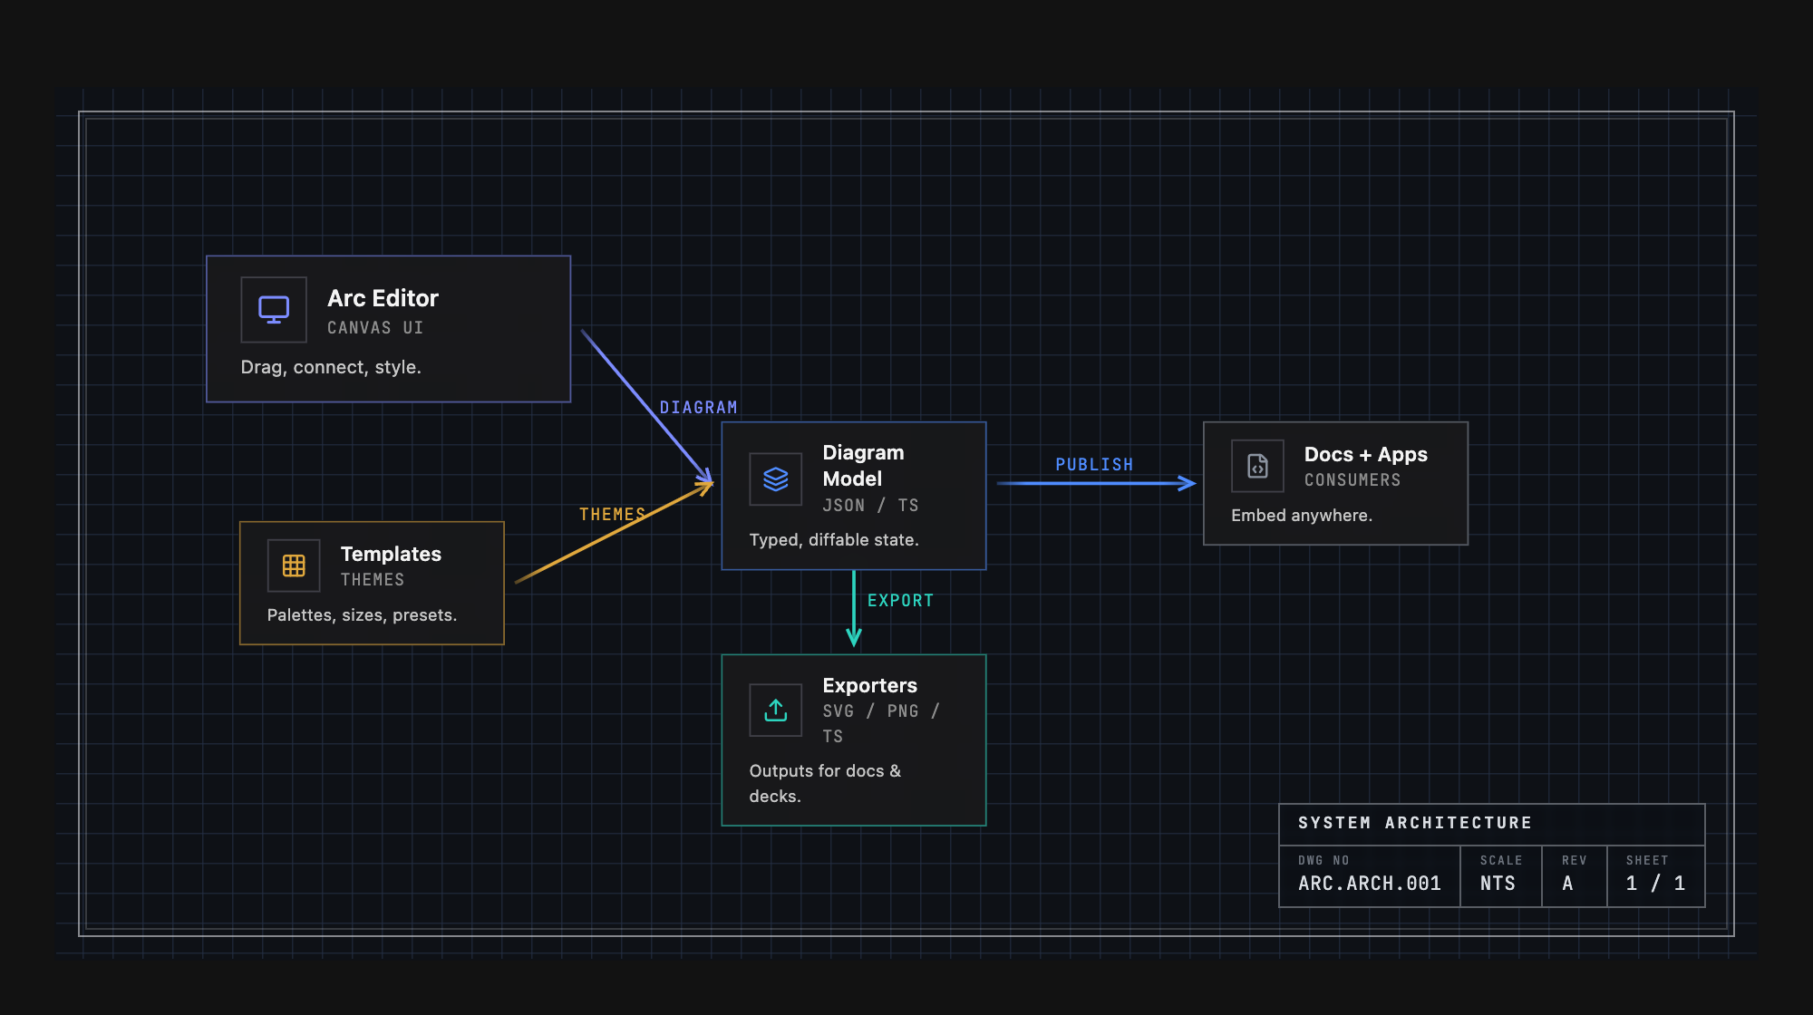Click the CONSUMERS subtitle
Image resolution: width=1813 pixels, height=1015 pixels.
pos(1352,480)
